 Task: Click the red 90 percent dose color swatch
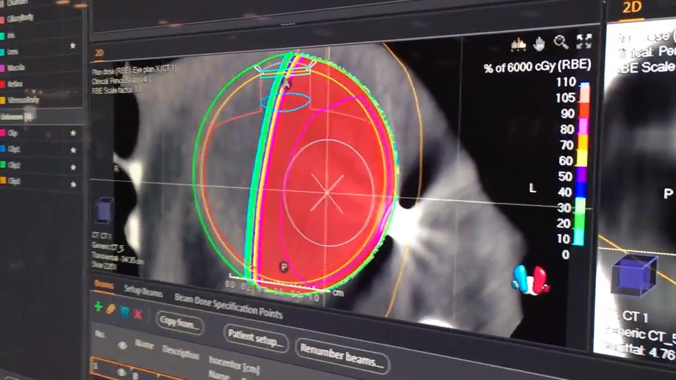tap(584, 113)
